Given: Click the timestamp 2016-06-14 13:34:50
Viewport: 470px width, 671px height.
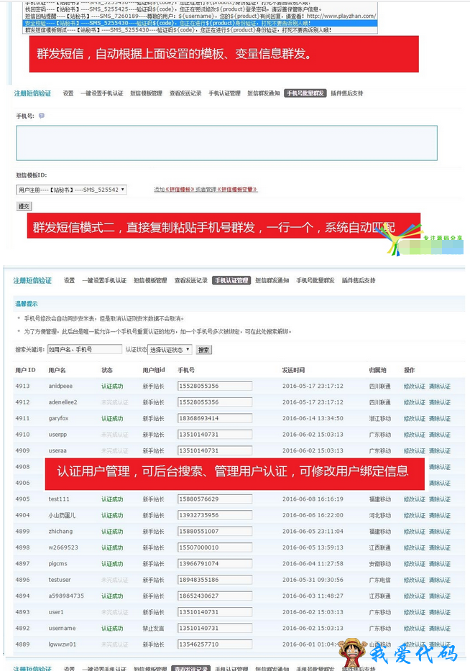Looking at the screenshot, I should pyautogui.click(x=313, y=418).
